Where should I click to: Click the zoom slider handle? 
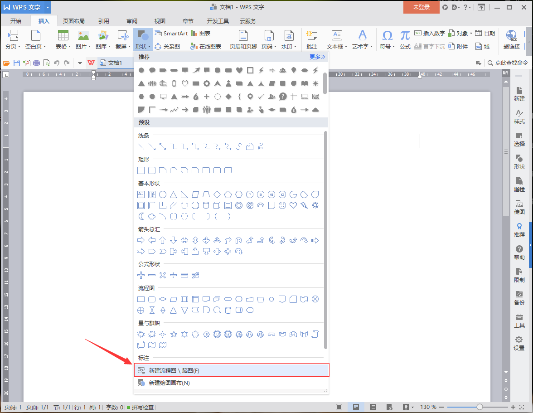[480, 407]
